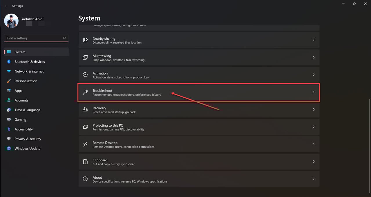Select Windows Update in sidebar
Screen dimensions: 371x197
[x=27, y=149]
